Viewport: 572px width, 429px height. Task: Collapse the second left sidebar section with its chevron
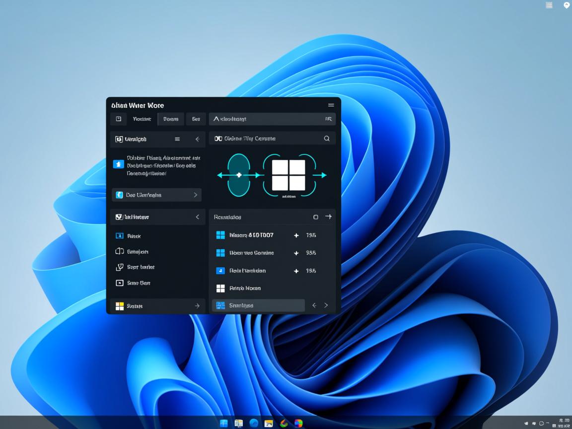(197, 217)
